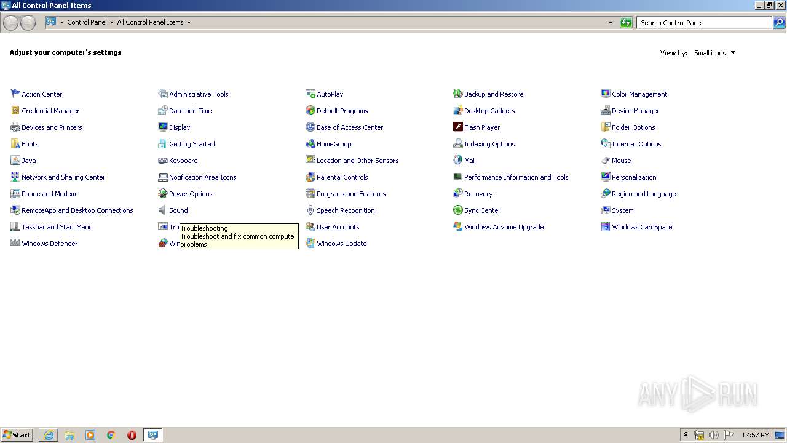Expand the address bar history dropdown arrow
Screen dimensions: 787x443
(x=611, y=23)
